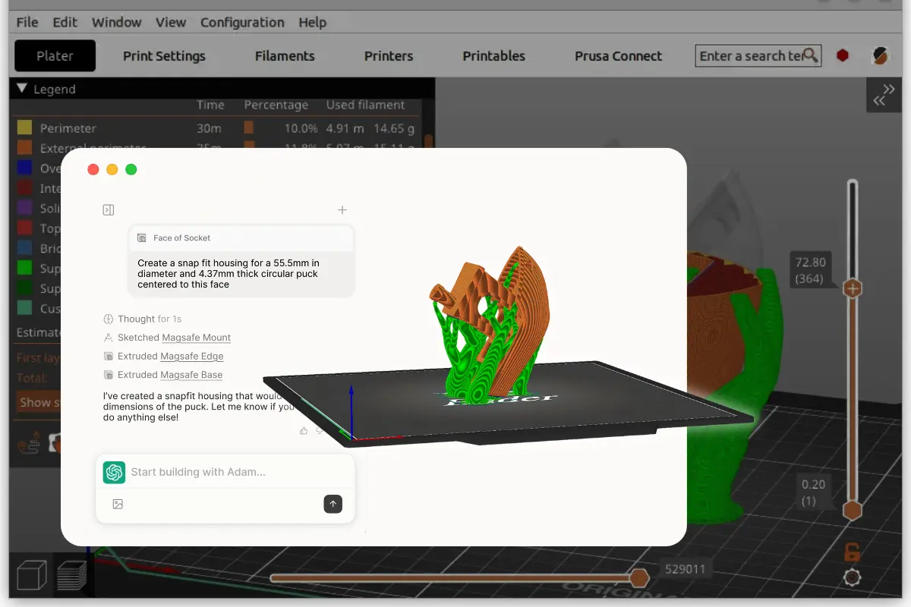This screenshot has height=607, width=911.
Task: Toggle expert mode red hexagon
Action: (x=843, y=55)
